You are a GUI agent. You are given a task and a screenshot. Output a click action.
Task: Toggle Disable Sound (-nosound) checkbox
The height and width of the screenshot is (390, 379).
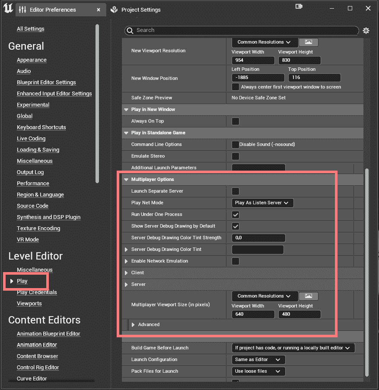pos(236,145)
